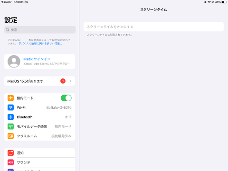Click the device management details link

pyautogui.click(x=40, y=44)
